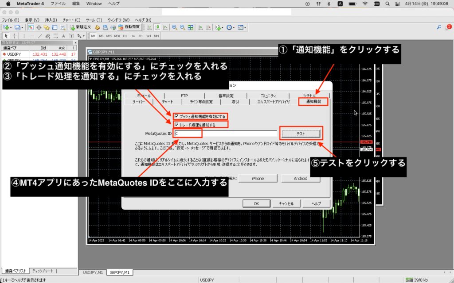This screenshot has height=283, width=454.
Task: Toggle the 自動売買 auto trading button
Action: [129, 27]
